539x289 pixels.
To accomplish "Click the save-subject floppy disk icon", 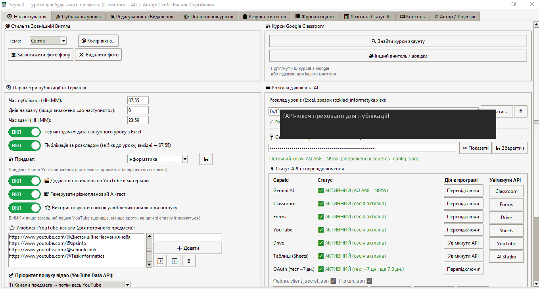I will [206, 159].
